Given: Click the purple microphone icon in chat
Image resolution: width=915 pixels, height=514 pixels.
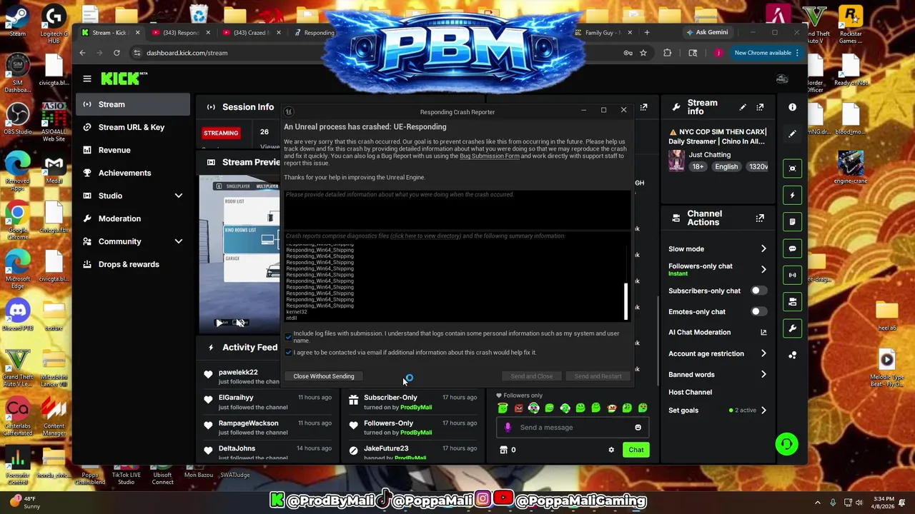Looking at the screenshot, I should [x=508, y=427].
